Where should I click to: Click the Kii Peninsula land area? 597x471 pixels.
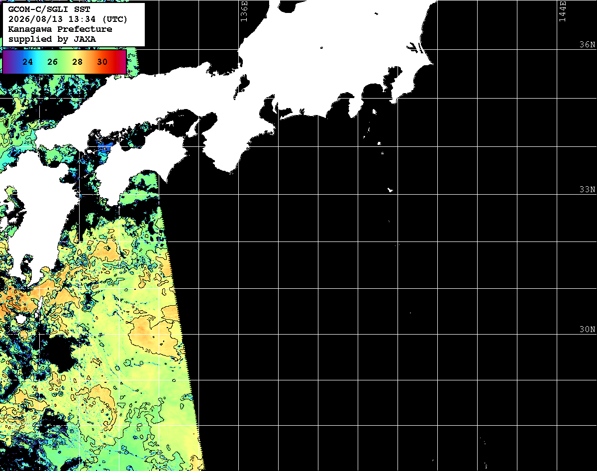(234, 137)
